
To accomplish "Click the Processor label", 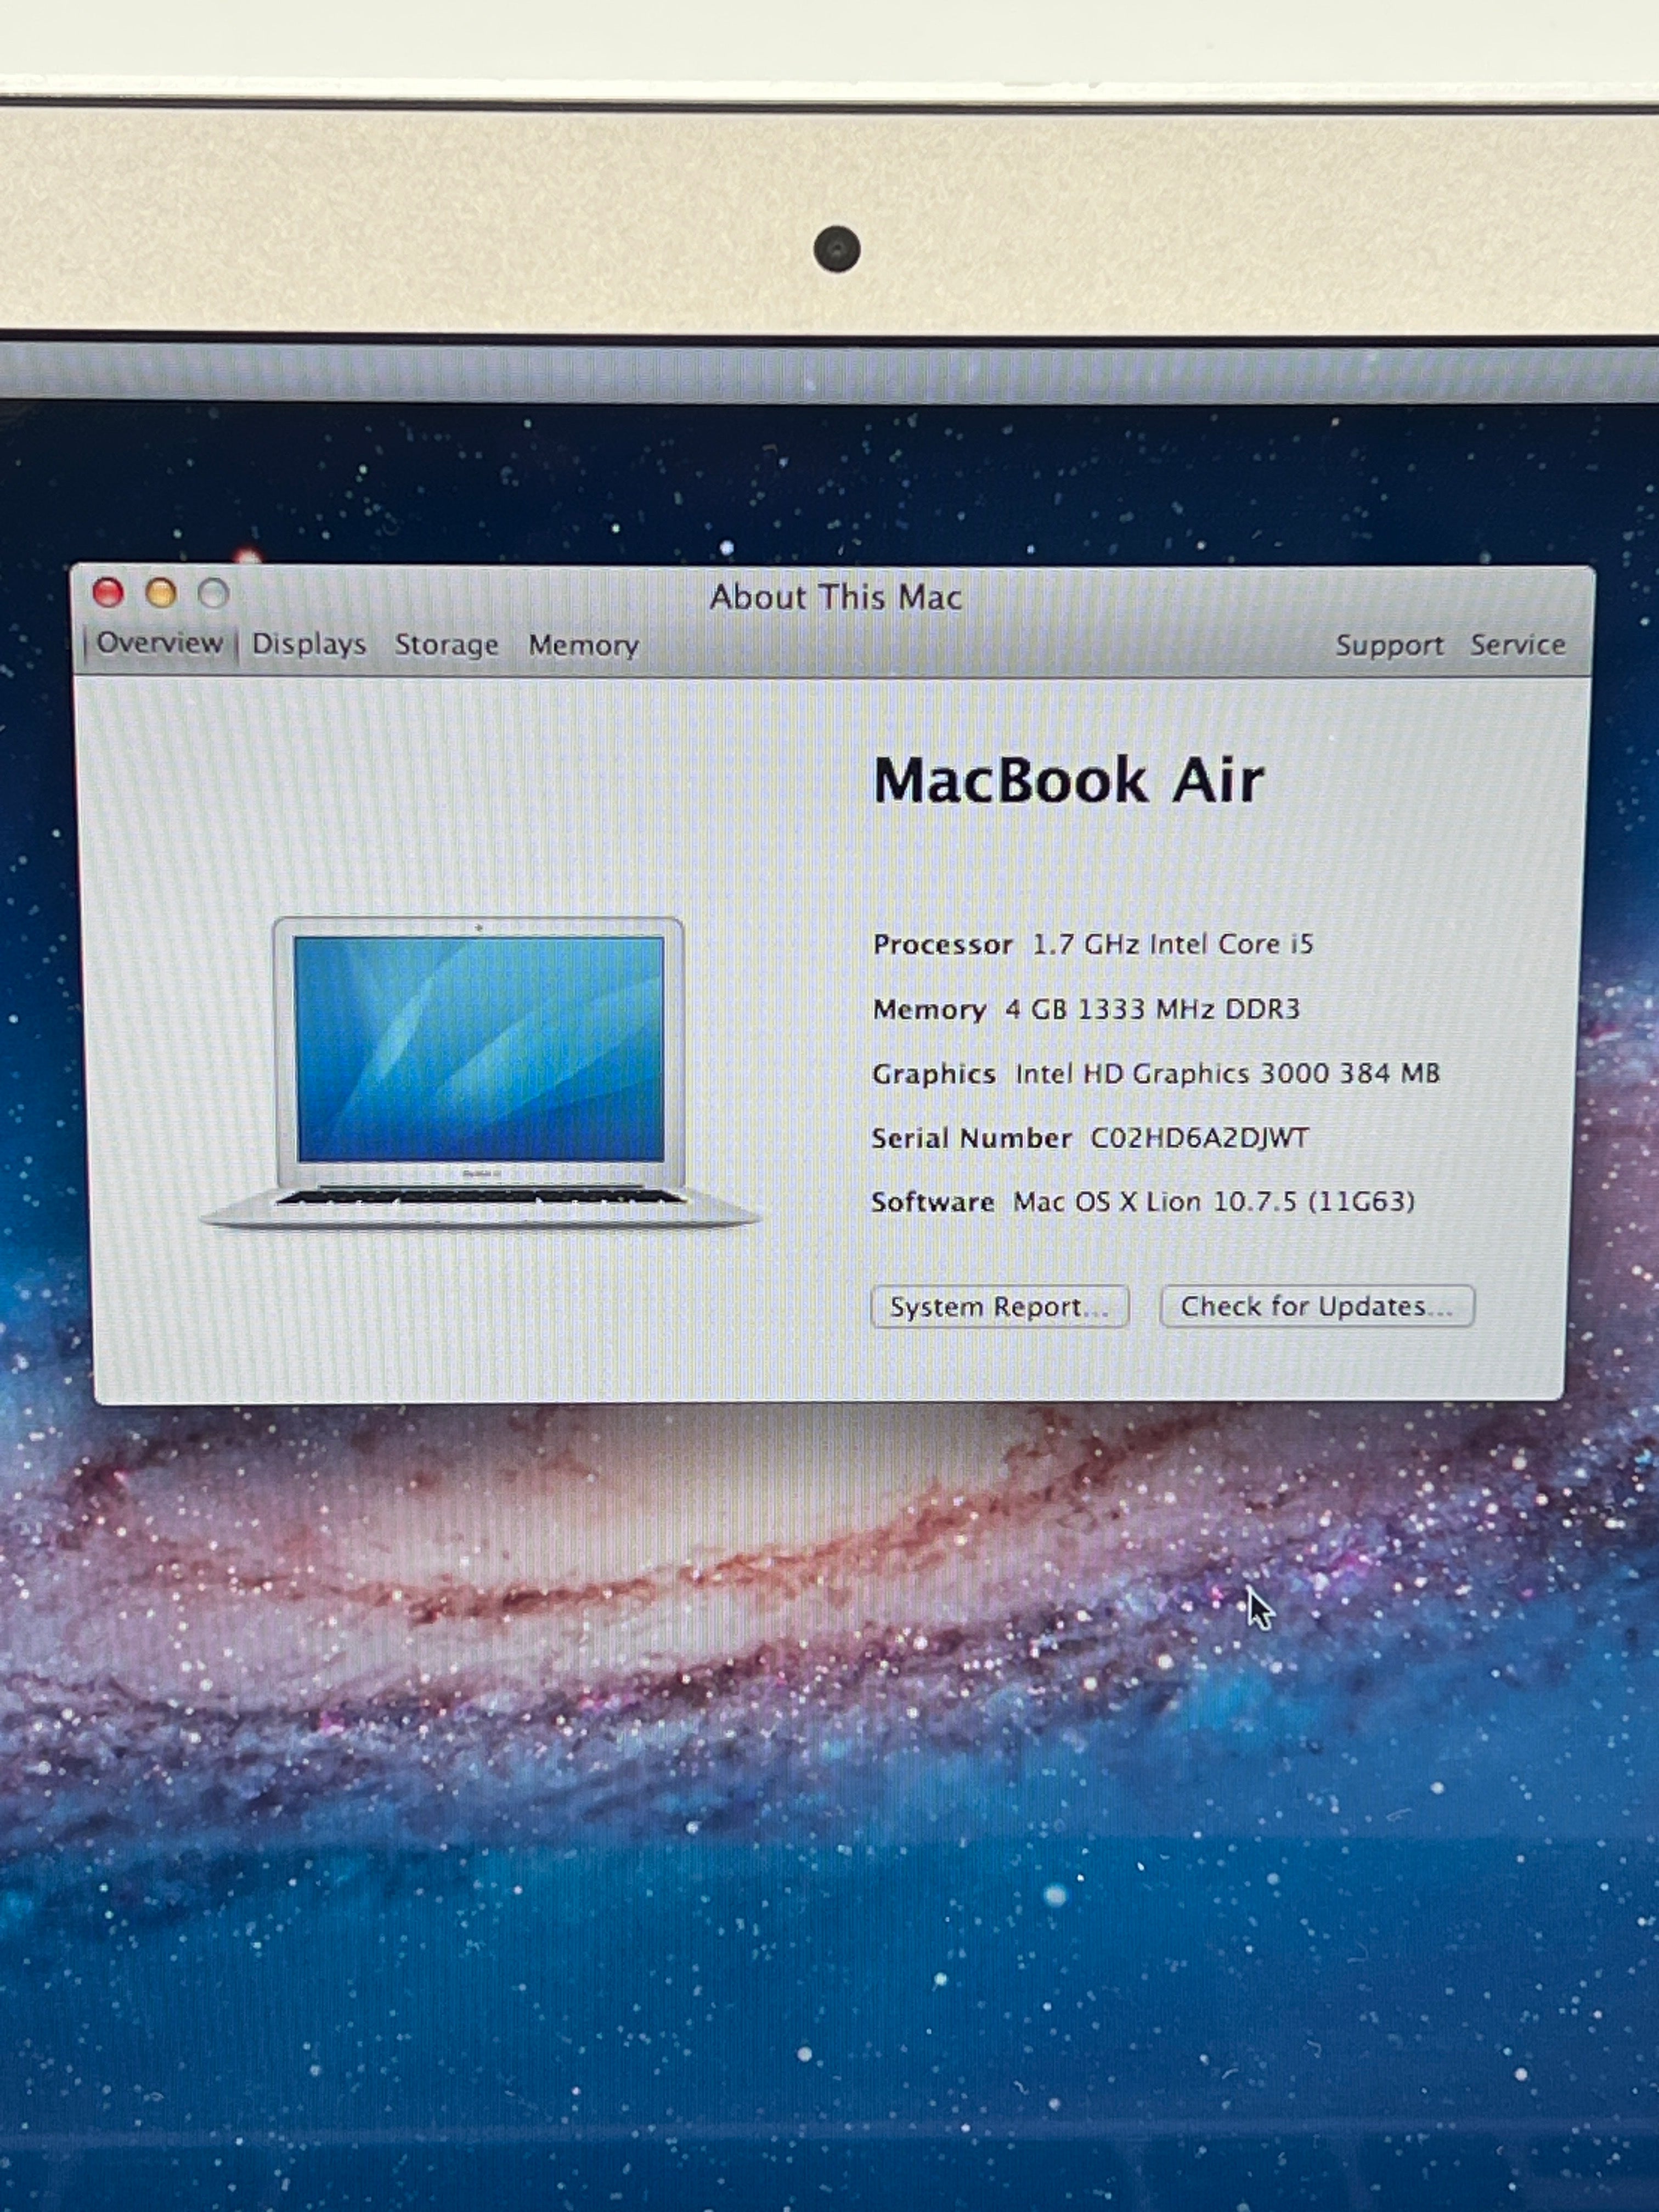I will pyautogui.click(x=942, y=944).
